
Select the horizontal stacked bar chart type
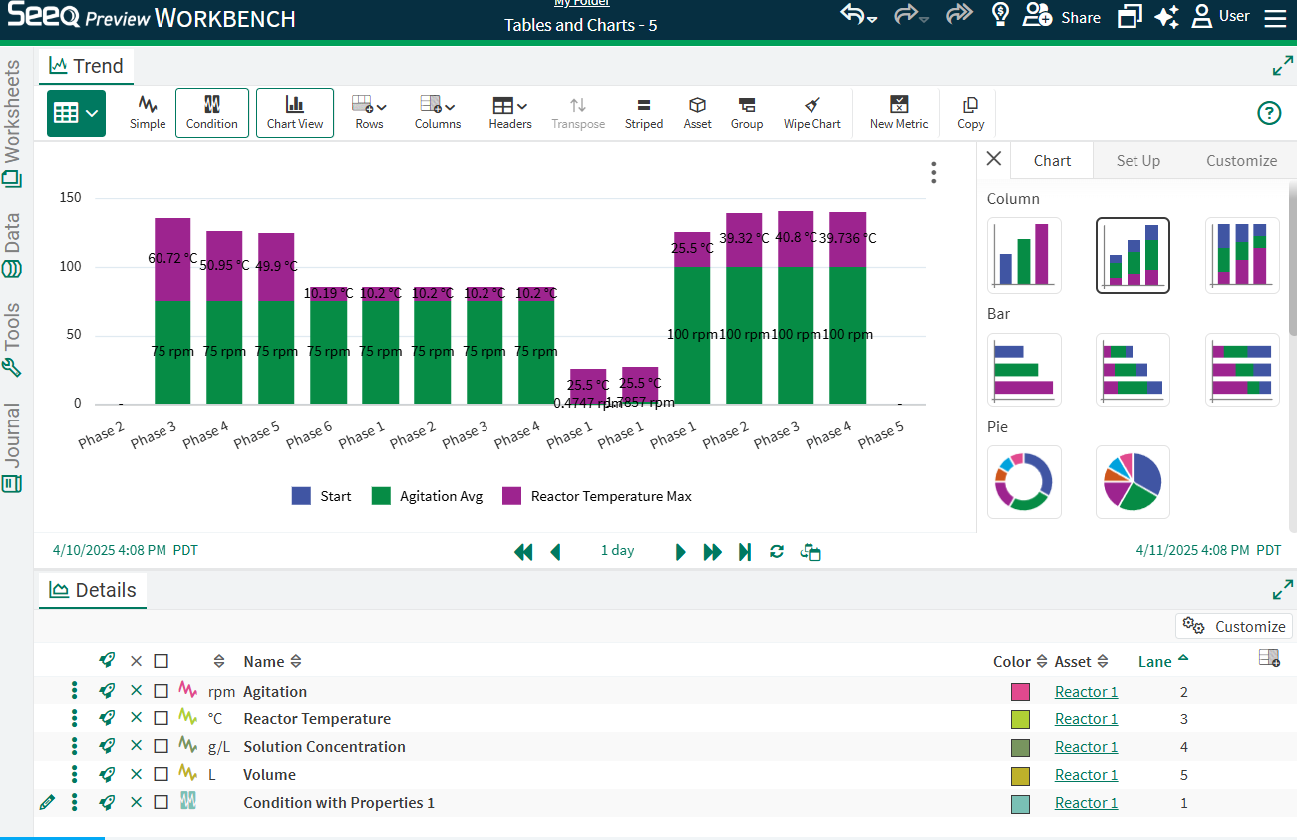[x=1133, y=370]
